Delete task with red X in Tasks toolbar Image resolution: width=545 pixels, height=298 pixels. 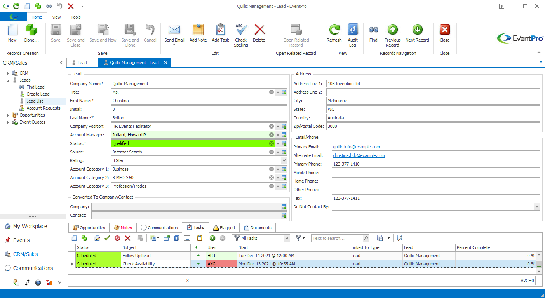click(127, 238)
